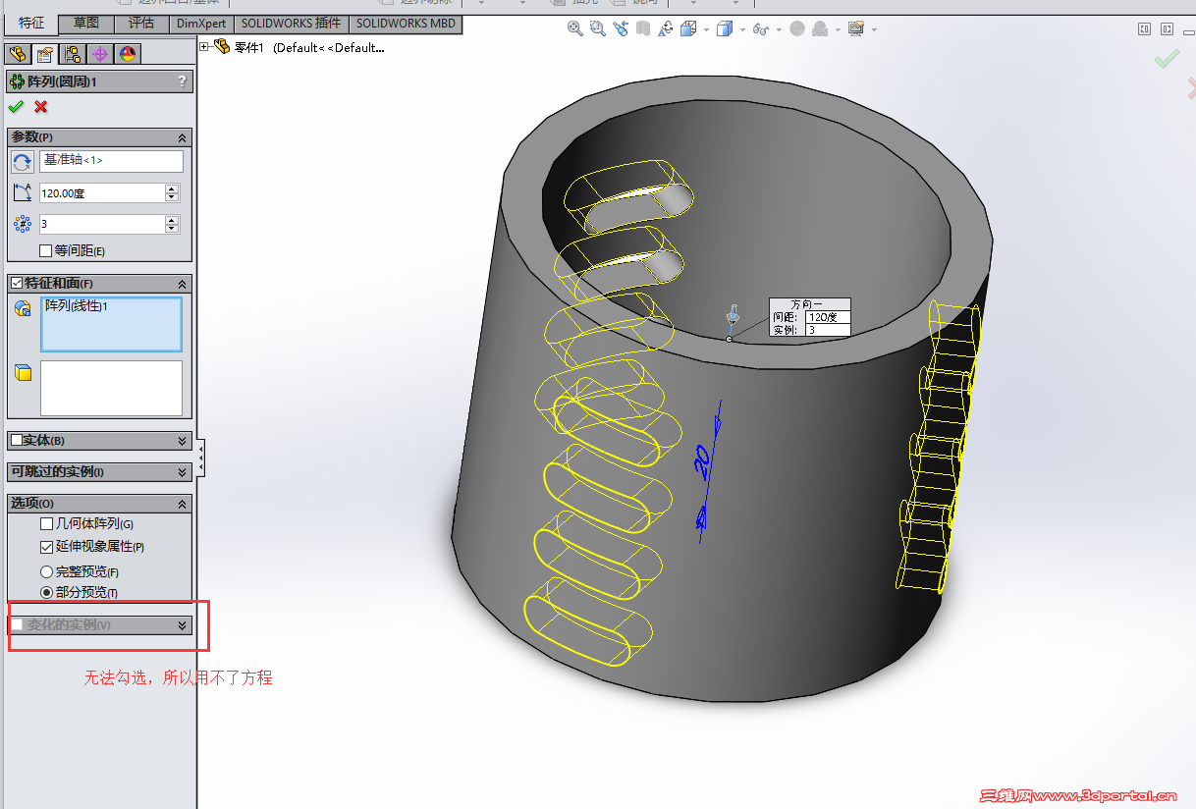1196x809 pixels.
Task: Click the Edit Appearance sphere icon
Action: (796, 28)
